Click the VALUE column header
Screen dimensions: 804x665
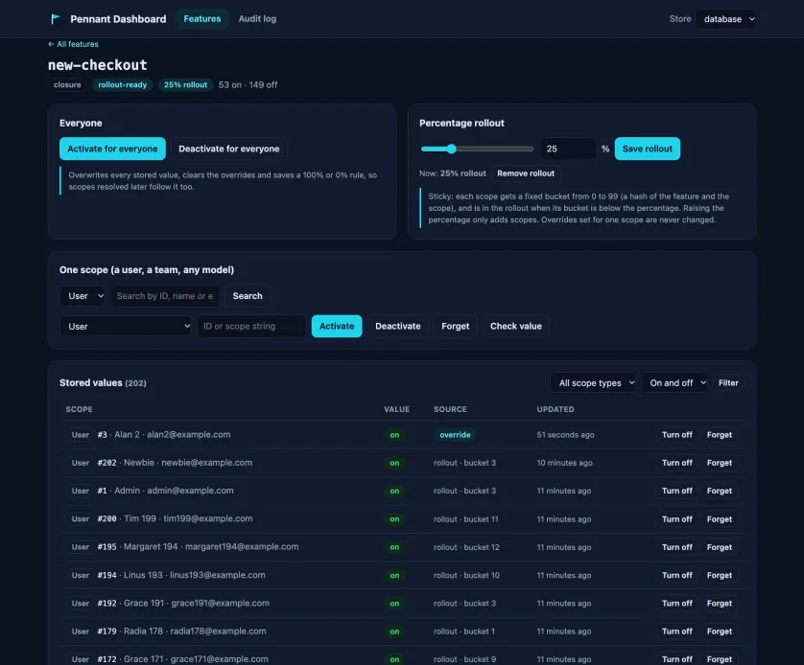point(396,409)
